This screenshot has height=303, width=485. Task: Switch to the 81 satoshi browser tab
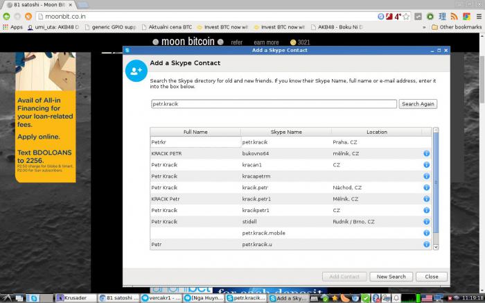(39, 5)
